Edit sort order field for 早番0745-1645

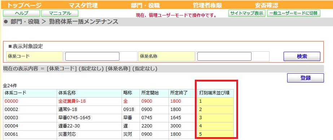click(215, 118)
